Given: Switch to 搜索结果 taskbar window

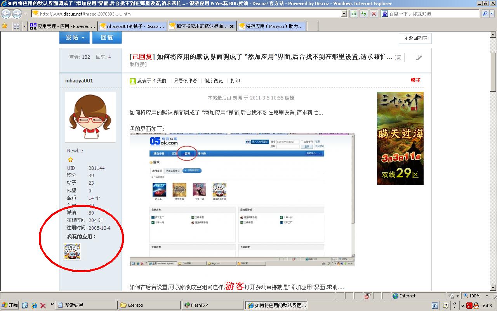Looking at the screenshot, I should pos(87,305).
